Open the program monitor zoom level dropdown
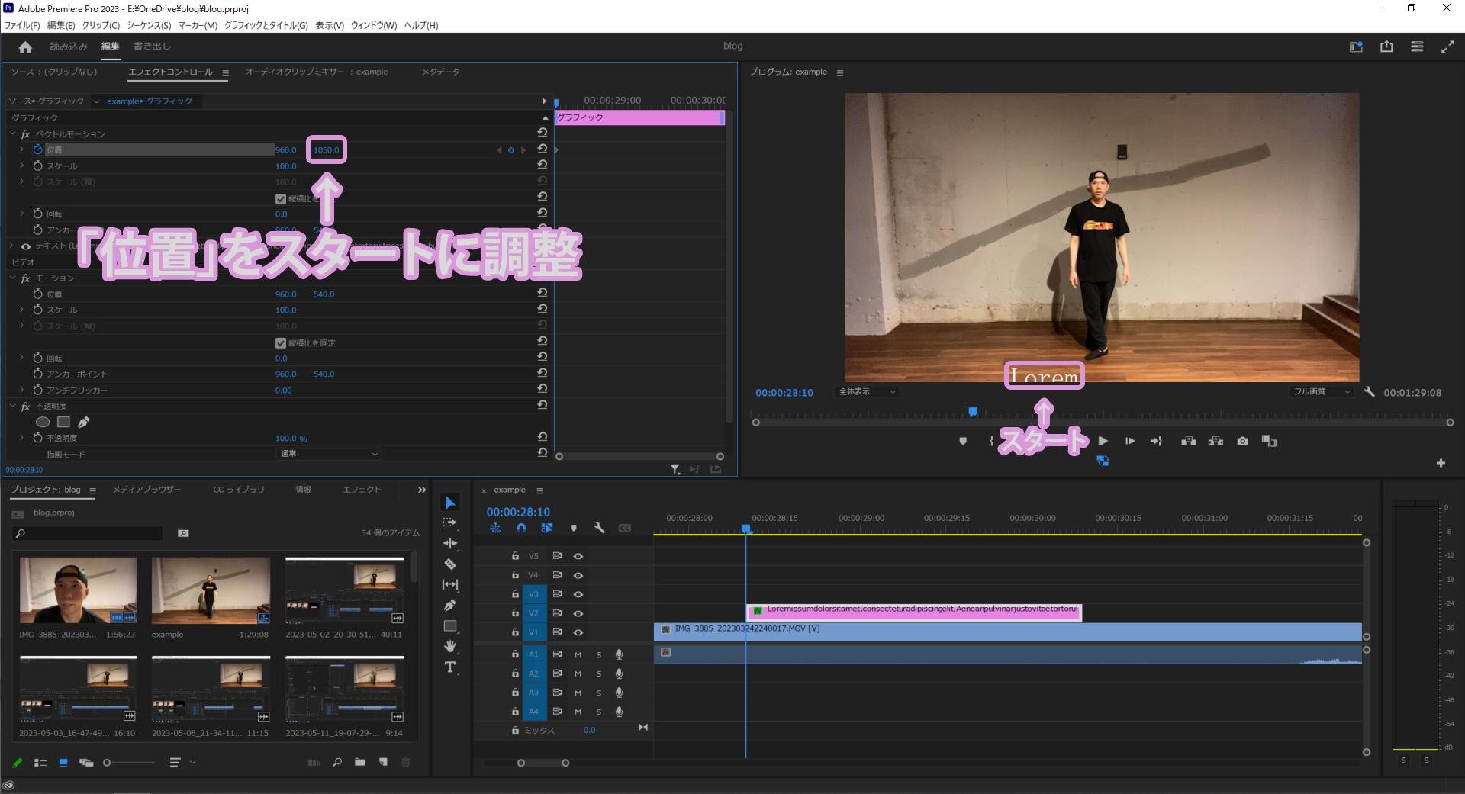The width and height of the screenshot is (1465, 794). (868, 392)
